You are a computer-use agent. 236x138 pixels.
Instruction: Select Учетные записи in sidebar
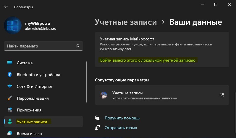(43, 121)
